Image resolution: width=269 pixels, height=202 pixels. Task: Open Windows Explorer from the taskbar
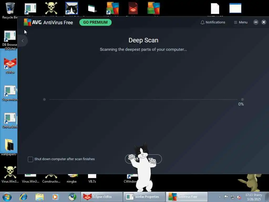pos(40,197)
